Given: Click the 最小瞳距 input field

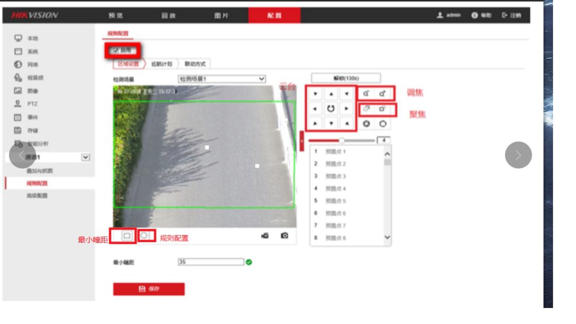Looking at the screenshot, I should click(211, 262).
